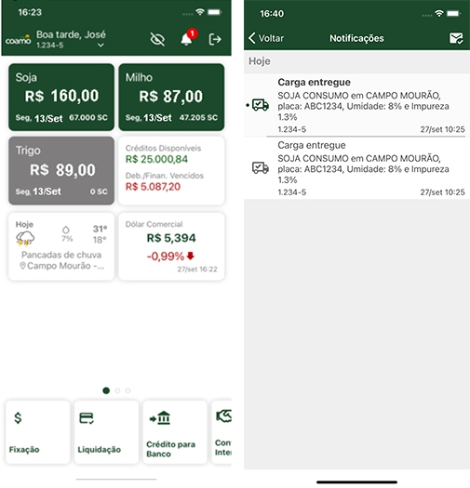The image size is (470, 488).
Task: Expand account chevron under José
Action: (101, 46)
